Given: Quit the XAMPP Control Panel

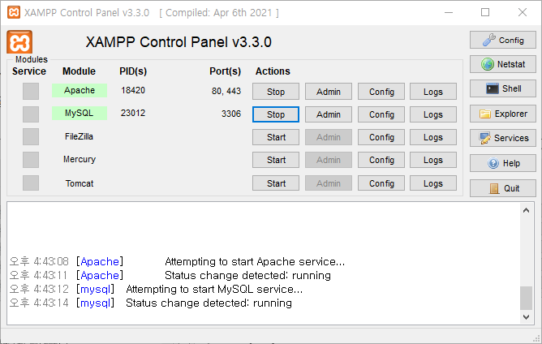Looking at the screenshot, I should 502,188.
